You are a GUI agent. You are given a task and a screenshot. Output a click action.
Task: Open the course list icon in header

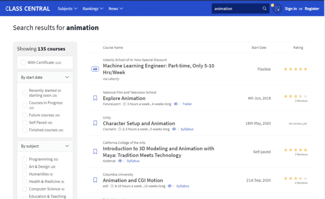277,9
